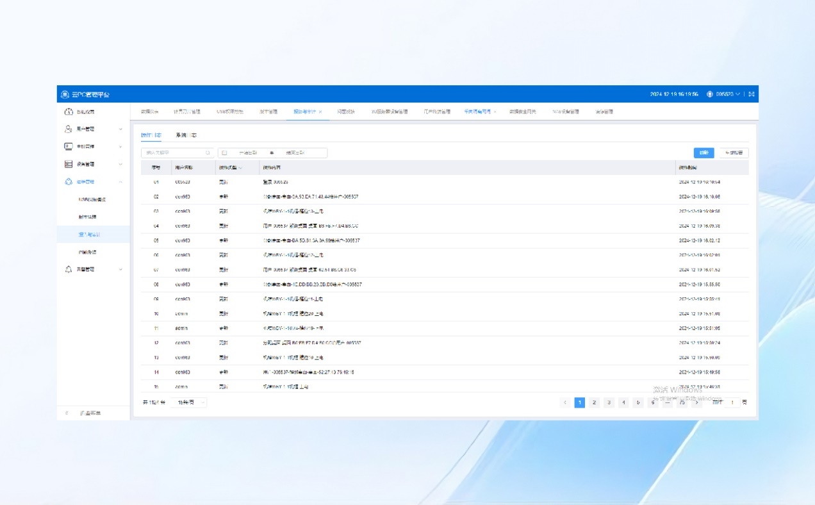Expand the server rack menu chevron

pyautogui.click(x=120, y=164)
